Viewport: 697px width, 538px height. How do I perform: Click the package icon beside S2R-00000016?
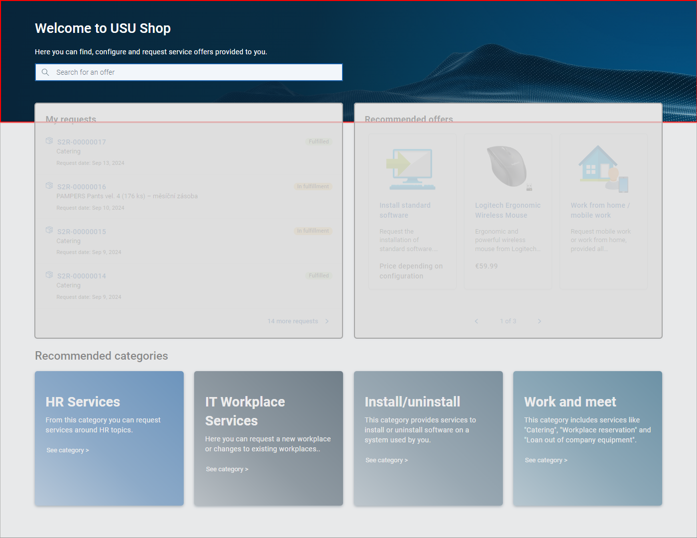coord(49,186)
